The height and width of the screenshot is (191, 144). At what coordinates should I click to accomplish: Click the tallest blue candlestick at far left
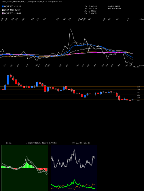tap(8, 80)
